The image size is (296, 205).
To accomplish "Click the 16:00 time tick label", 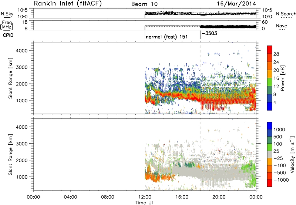I will [182, 197].
